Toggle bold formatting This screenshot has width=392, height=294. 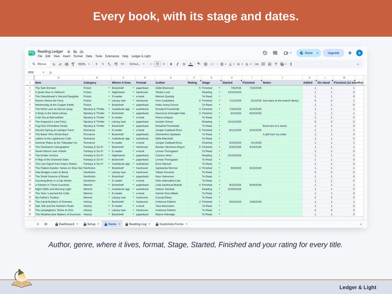point(171,64)
